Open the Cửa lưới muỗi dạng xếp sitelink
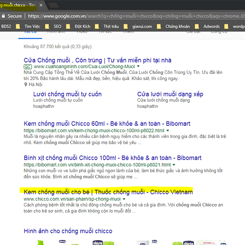Screen dimensions: 245x245 [x=170, y=94]
